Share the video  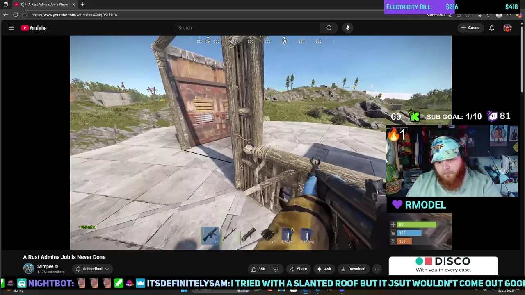click(298, 269)
